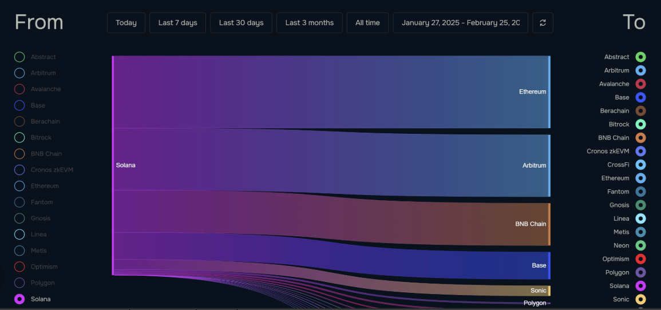Screen dimensions: 661x310
Task: Click Sonic icon in the To list
Action: tap(640, 299)
